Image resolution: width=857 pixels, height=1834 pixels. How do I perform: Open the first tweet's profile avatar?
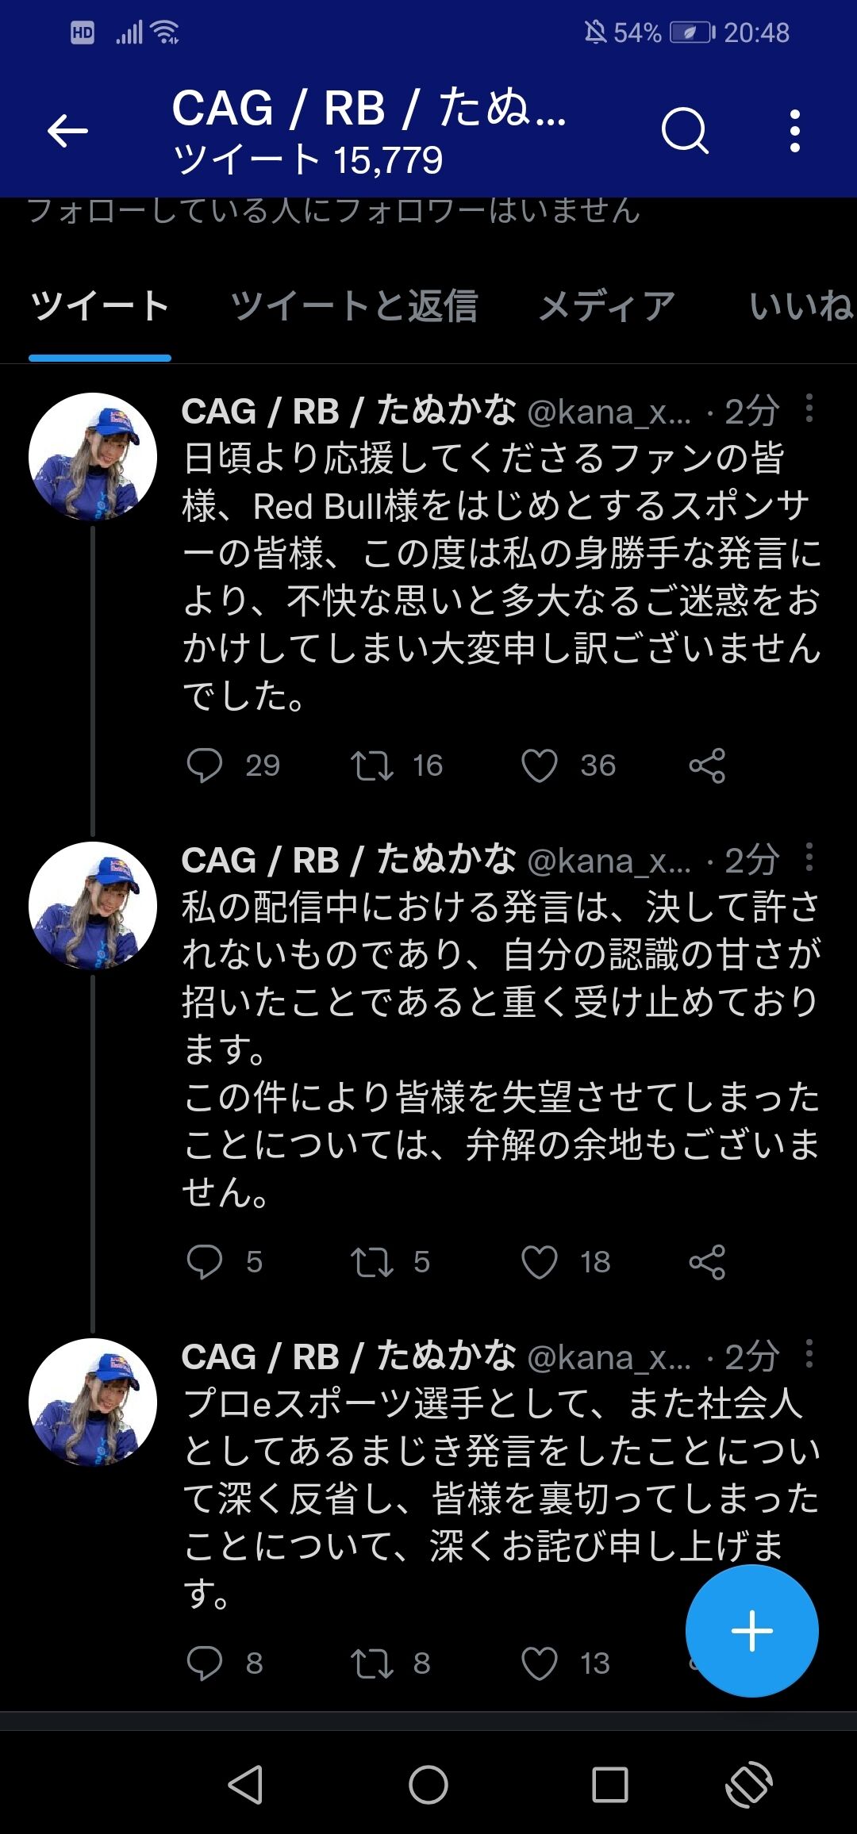click(x=93, y=457)
